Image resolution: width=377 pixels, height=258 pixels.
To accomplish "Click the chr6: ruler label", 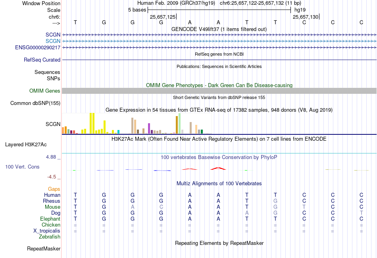I will click(55, 17).
